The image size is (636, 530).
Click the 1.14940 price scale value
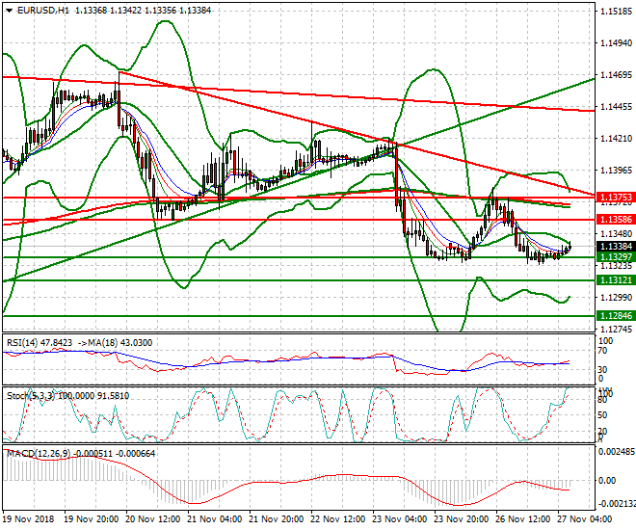[x=616, y=43]
